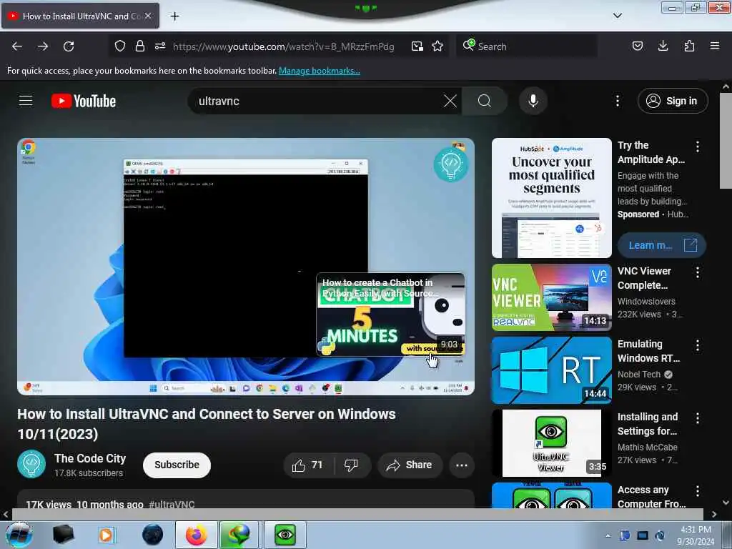This screenshot has height=549, width=732.
Task: Open the site permissions icon in address bar
Action: (159, 46)
